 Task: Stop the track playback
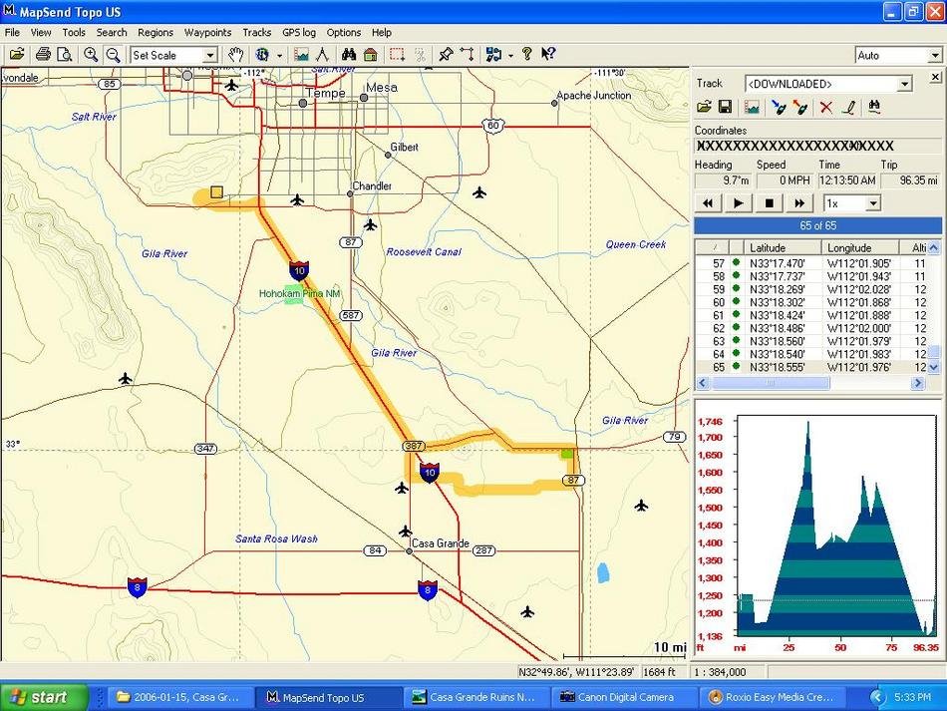click(769, 203)
